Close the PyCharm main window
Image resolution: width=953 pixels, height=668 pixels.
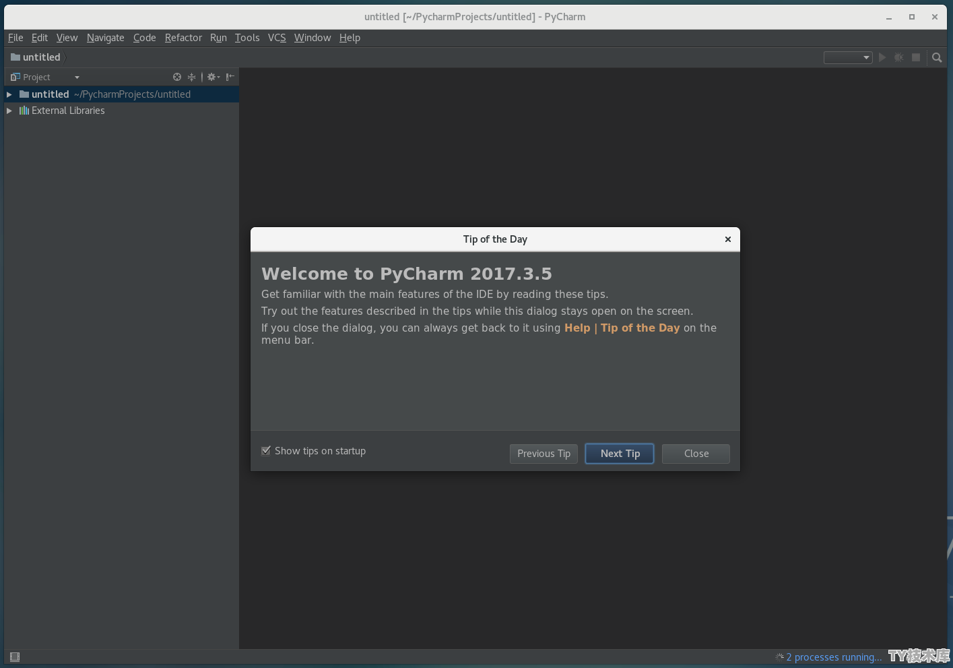click(x=935, y=17)
